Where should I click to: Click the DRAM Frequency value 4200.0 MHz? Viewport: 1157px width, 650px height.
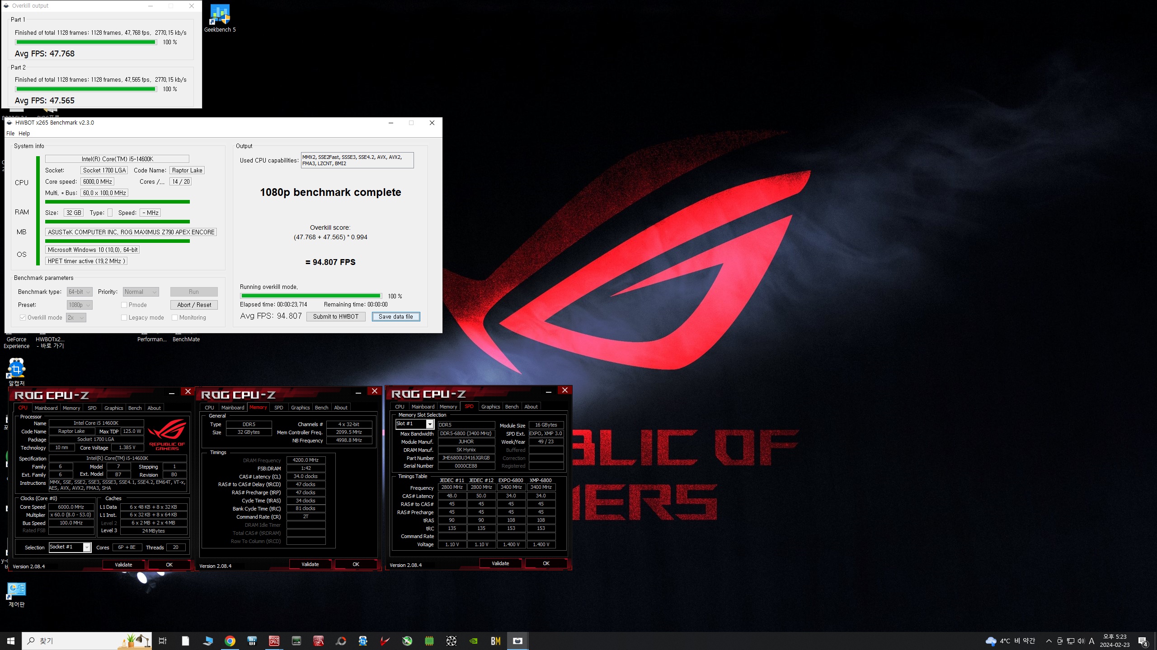coord(306,460)
